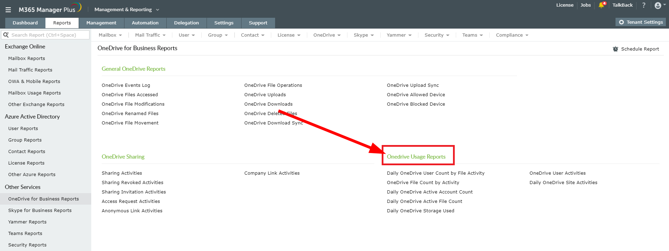Expand the Mailbox report dropdown
669x251 pixels.
pyautogui.click(x=110, y=35)
